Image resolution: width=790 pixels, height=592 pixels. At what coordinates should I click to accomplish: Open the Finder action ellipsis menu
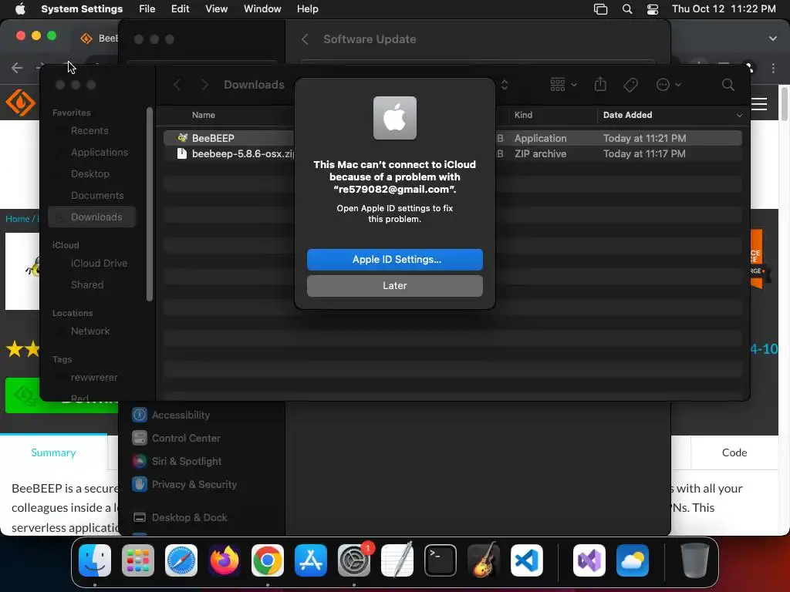pyautogui.click(x=668, y=85)
